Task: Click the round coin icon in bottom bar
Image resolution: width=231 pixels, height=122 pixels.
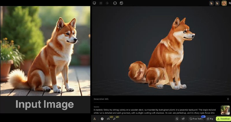Action: 102,119
